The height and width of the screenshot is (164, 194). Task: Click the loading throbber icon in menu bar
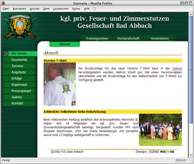coord(94,9)
